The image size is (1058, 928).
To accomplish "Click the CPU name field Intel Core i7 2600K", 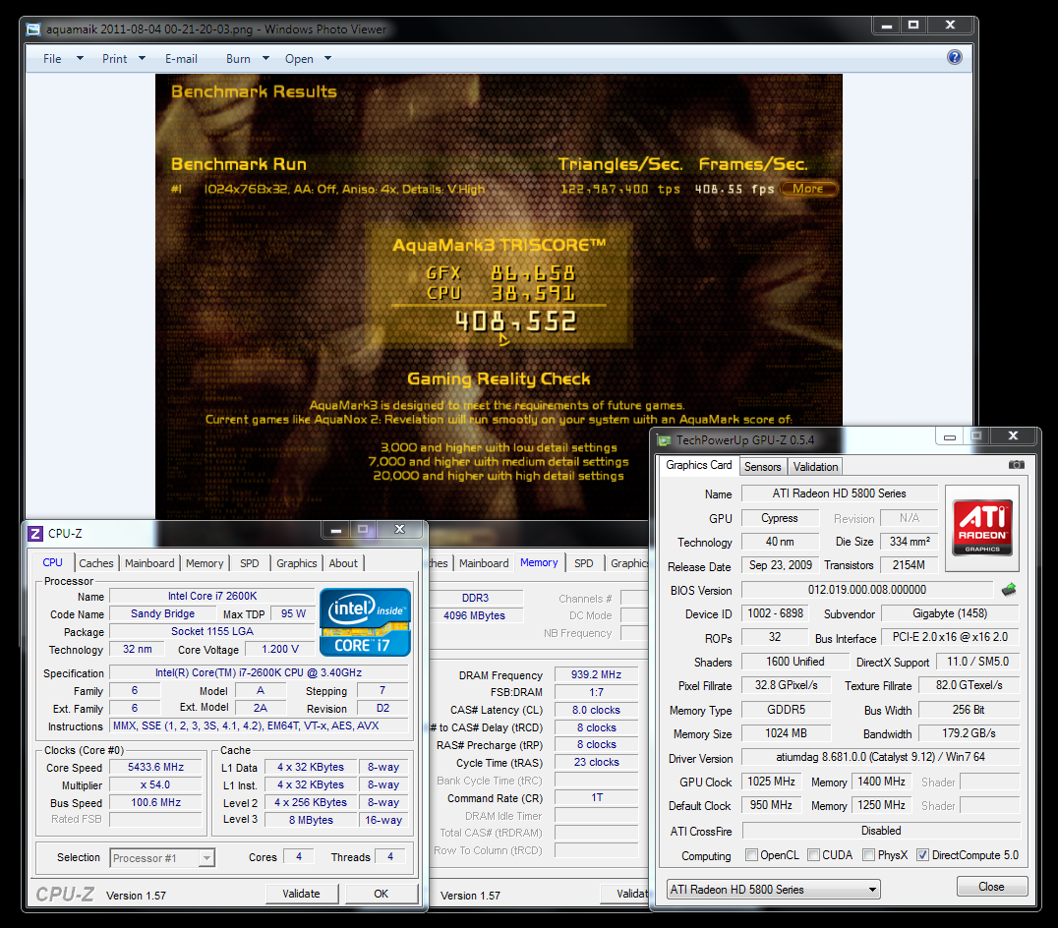I will coord(211,596).
